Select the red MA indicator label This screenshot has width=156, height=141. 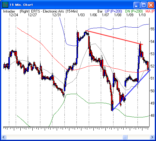point(150,11)
